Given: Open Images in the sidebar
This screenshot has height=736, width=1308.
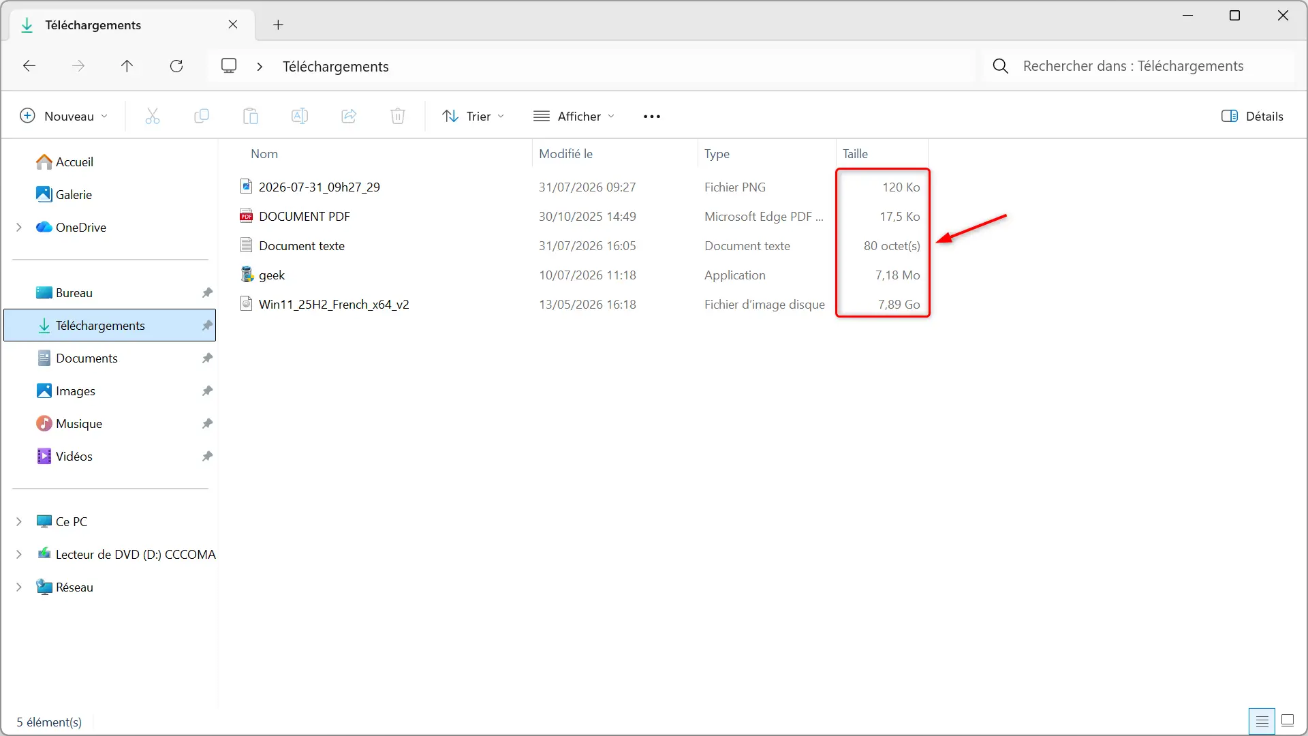Looking at the screenshot, I should tap(110, 390).
